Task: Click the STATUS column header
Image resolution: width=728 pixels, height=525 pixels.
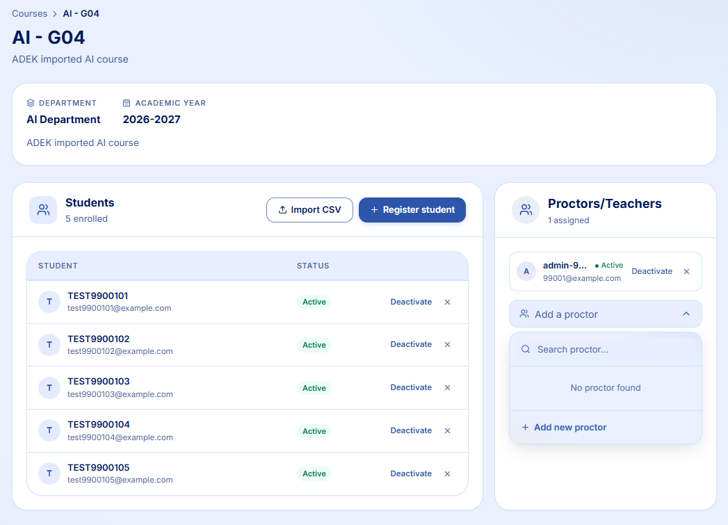Action: point(313,266)
